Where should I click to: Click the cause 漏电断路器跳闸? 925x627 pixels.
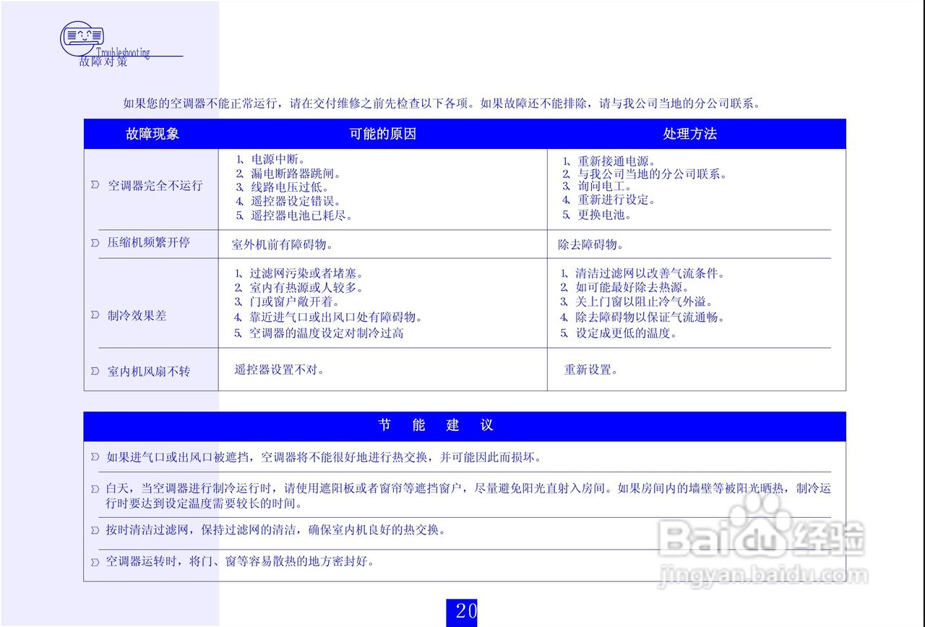[x=288, y=174]
